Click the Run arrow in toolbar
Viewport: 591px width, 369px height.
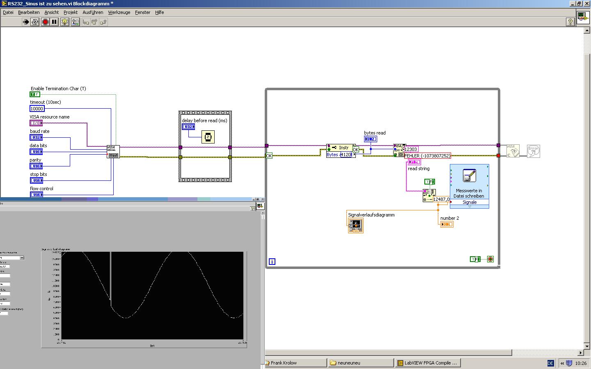[x=26, y=22]
